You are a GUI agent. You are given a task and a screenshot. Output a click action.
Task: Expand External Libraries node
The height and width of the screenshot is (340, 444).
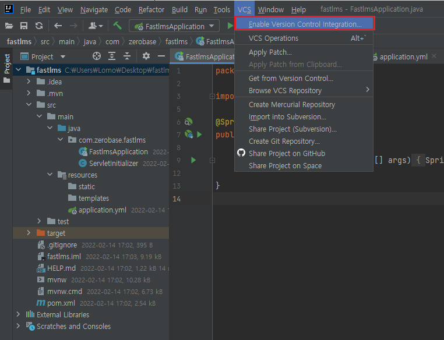pyautogui.click(x=18, y=314)
